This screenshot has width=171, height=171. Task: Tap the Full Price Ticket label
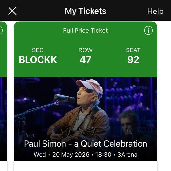(x=85, y=30)
